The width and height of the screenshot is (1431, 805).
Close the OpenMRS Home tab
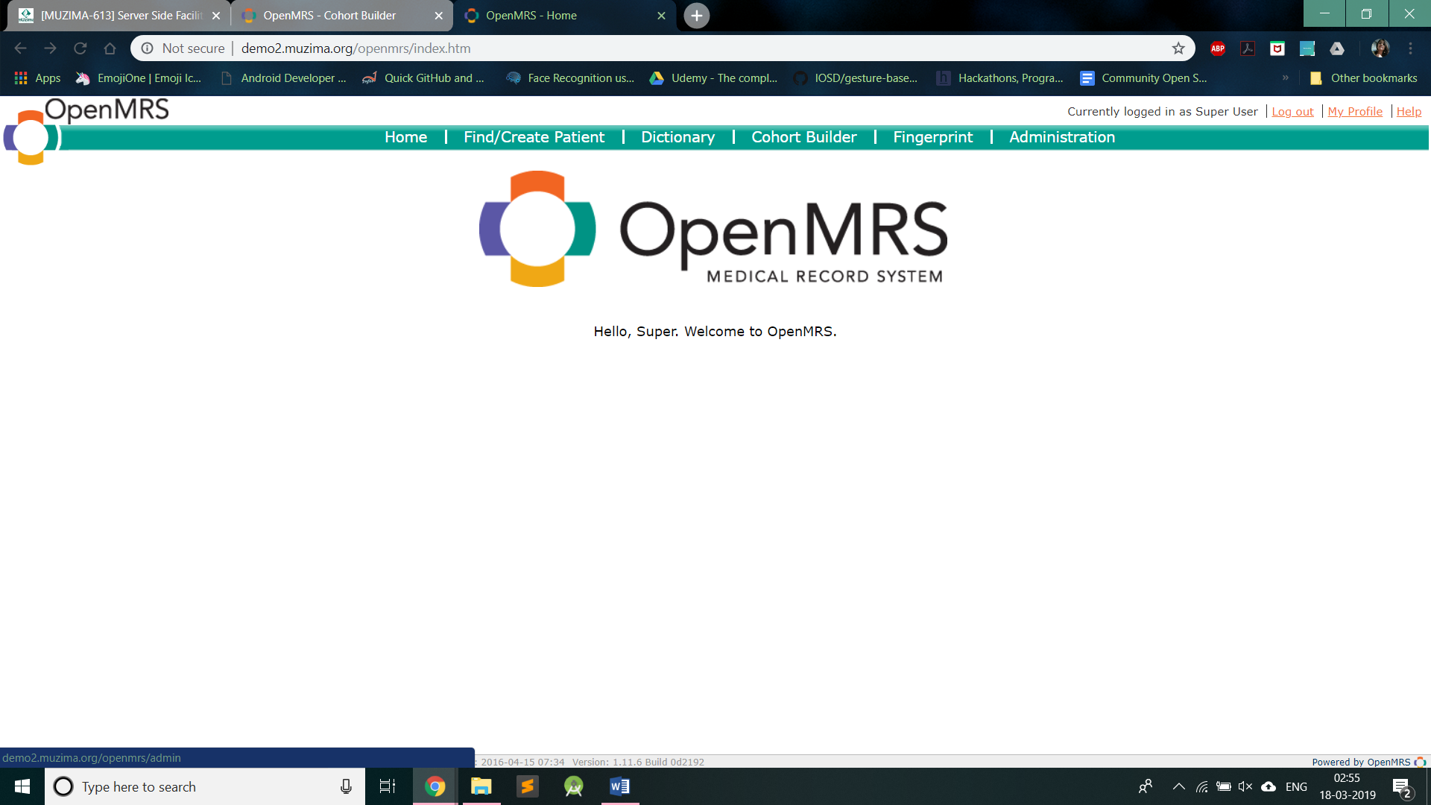pos(661,16)
